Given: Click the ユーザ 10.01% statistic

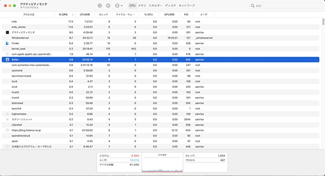Looking at the screenshot, I should [119, 160].
